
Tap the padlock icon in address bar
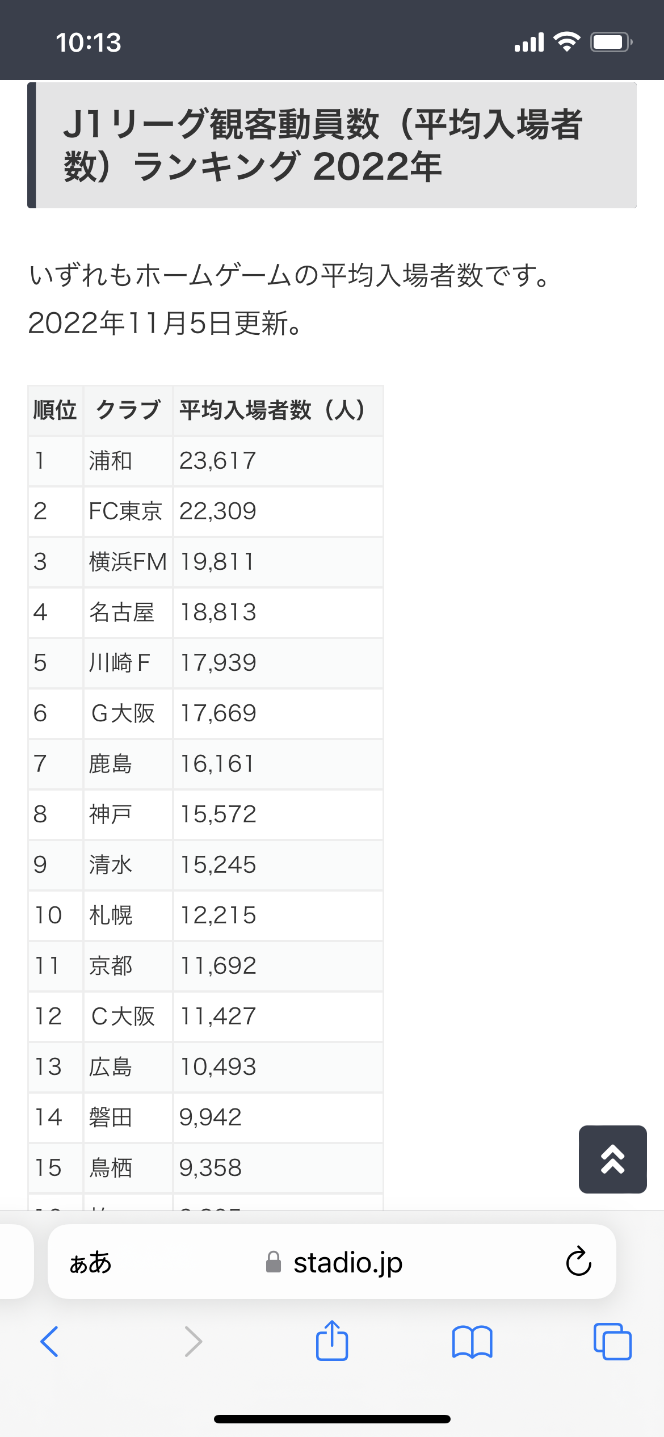(274, 1262)
